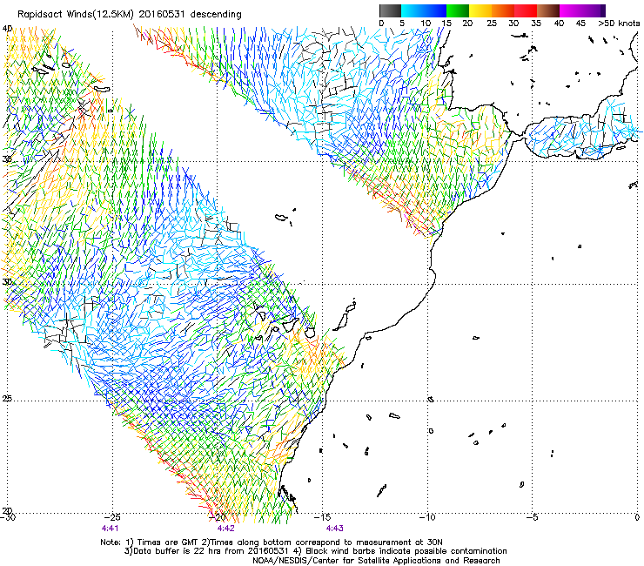Click the '>50 knots' legend label

point(619,24)
